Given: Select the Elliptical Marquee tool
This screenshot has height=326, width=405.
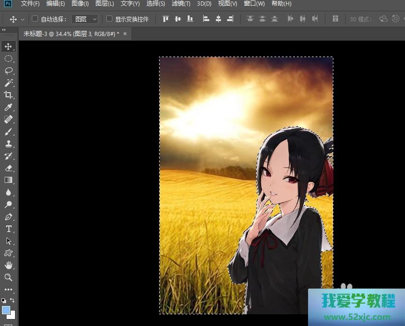Looking at the screenshot, I should coord(8,58).
